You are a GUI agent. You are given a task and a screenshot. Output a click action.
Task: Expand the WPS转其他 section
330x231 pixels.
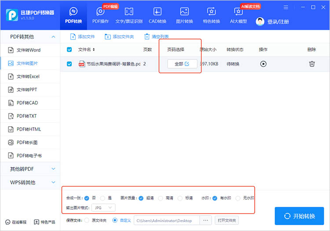30,182
